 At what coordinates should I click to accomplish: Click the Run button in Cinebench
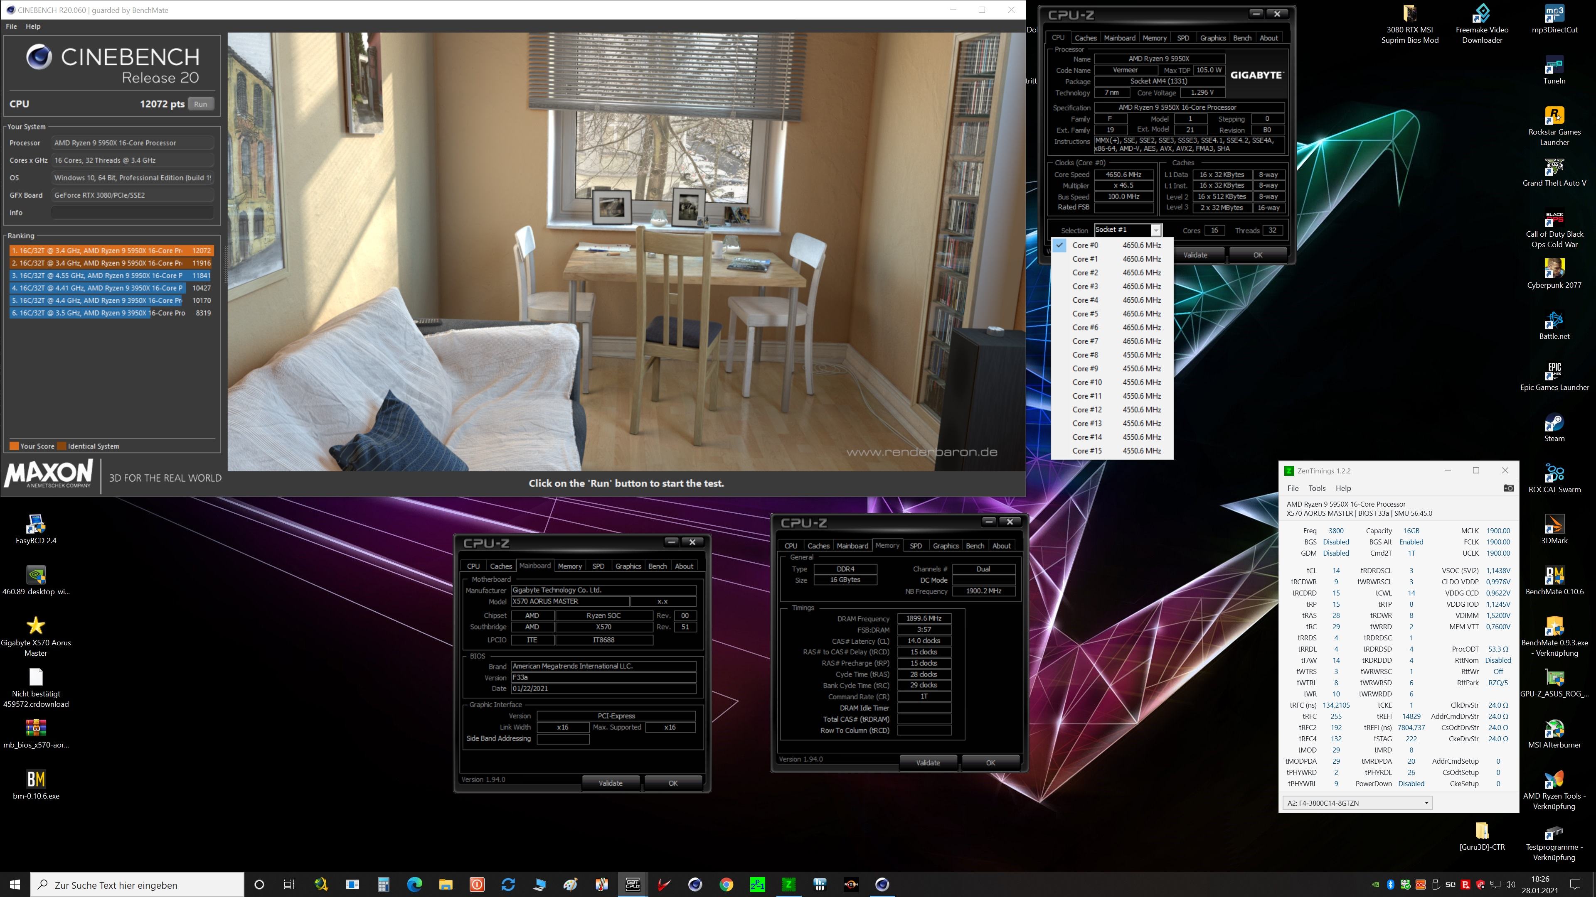tap(200, 104)
